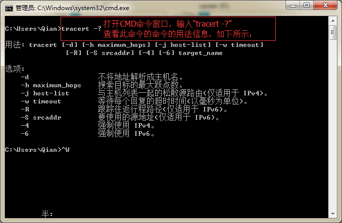Viewport: 342px width, 223px height.
Task: Click the empty scrollbar track below thumb
Action: coord(333,124)
